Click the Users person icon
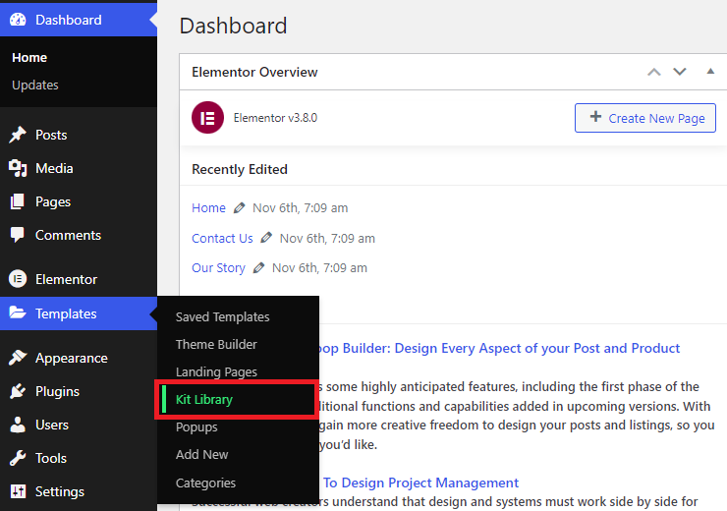Screen dimensions: 727x511 [x=18, y=425]
